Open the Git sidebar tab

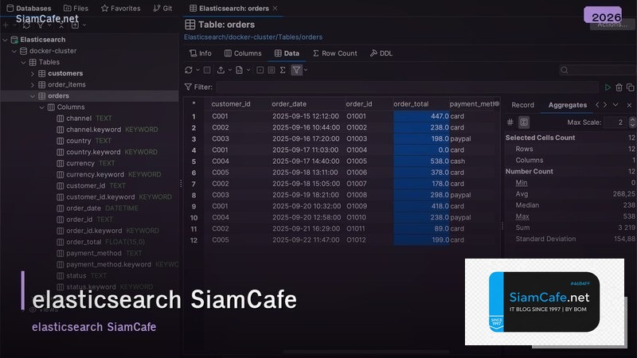162,8
